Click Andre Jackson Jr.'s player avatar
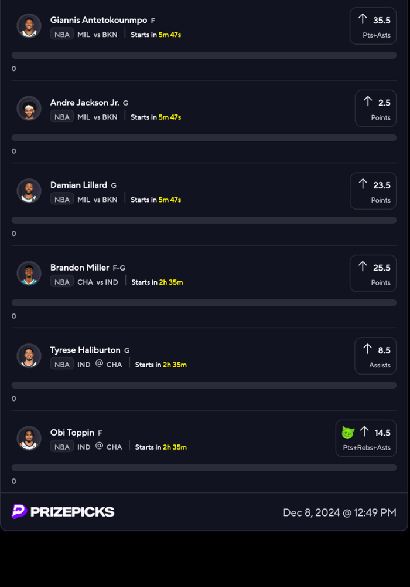 [x=29, y=109]
